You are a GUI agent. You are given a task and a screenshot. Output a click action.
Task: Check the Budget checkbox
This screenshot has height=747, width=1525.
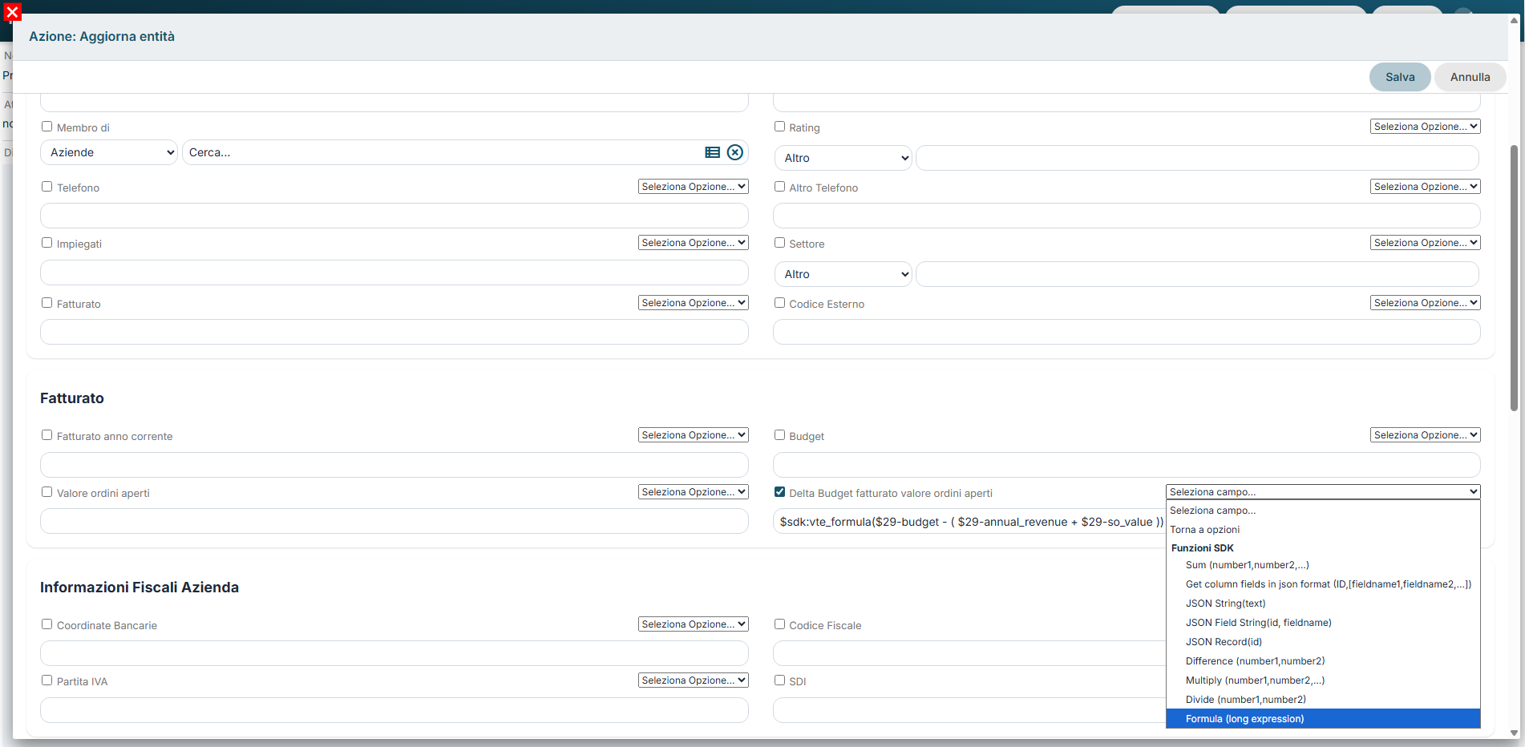(779, 435)
